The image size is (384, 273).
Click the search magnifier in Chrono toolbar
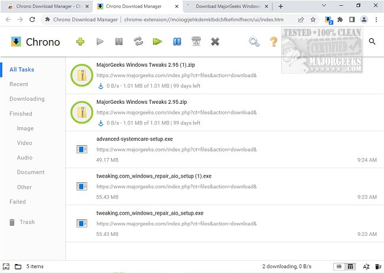372,41
